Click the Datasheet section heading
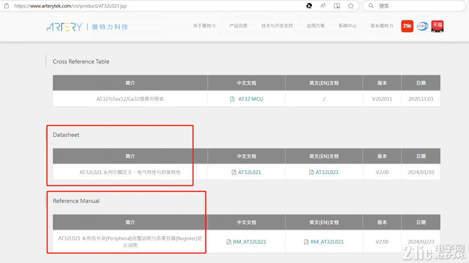Image resolution: width=469 pixels, height=263 pixels. click(x=66, y=135)
